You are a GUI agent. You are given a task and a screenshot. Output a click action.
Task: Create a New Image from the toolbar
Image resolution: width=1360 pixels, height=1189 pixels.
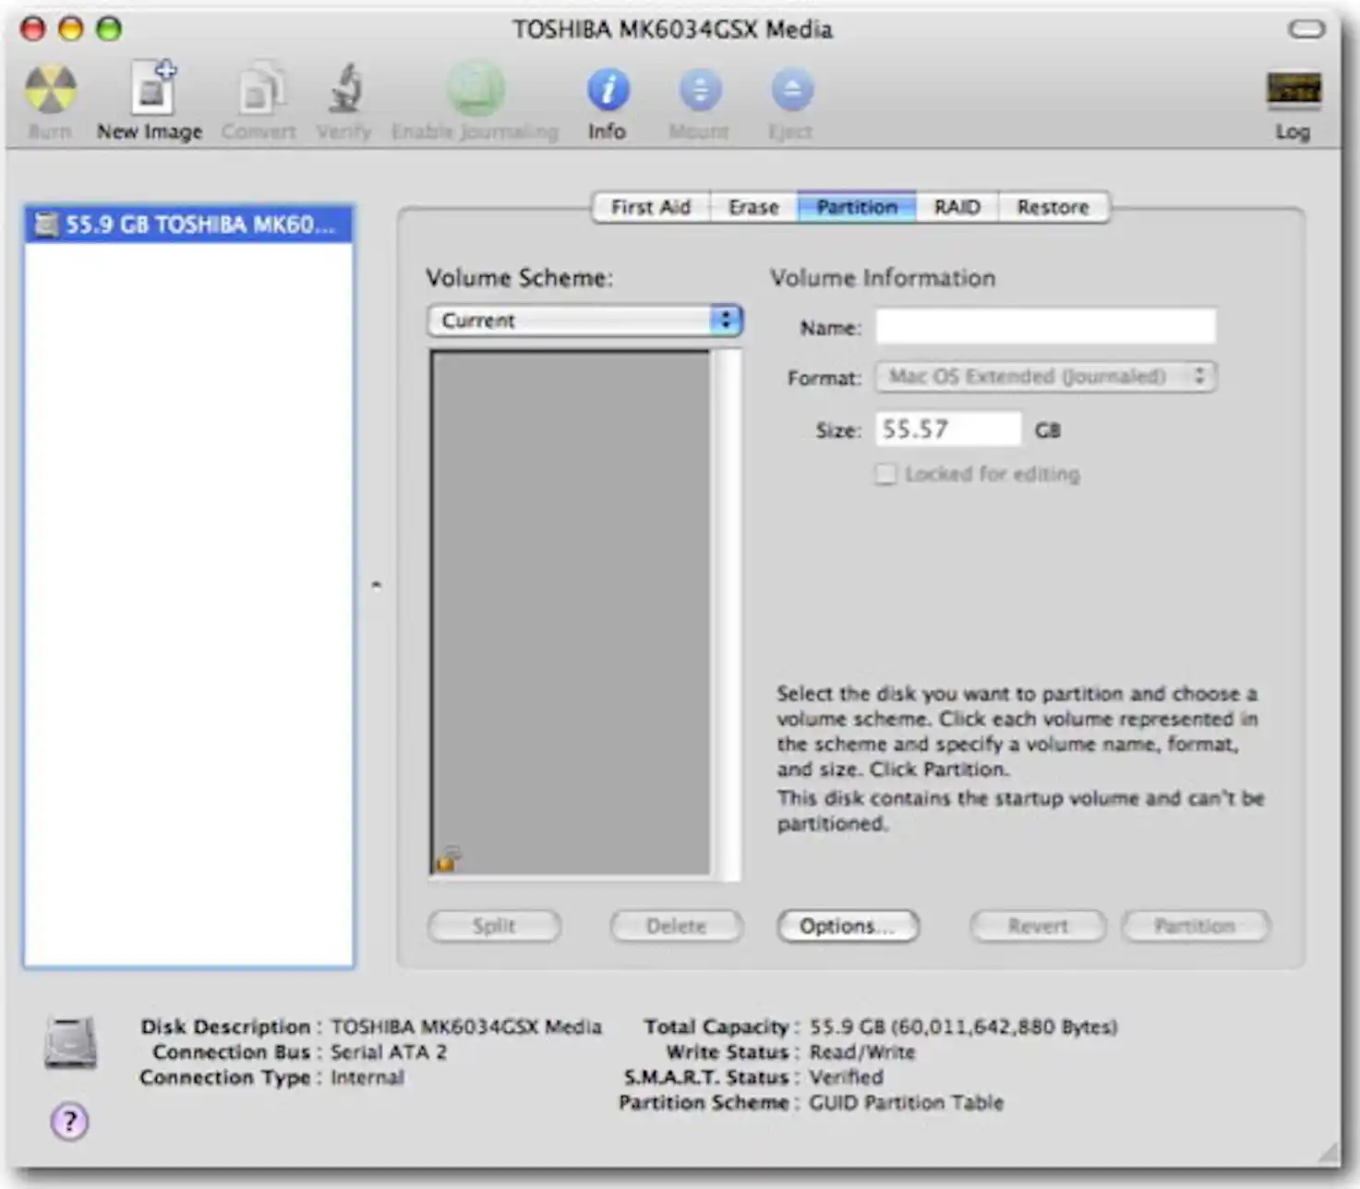pos(149,92)
